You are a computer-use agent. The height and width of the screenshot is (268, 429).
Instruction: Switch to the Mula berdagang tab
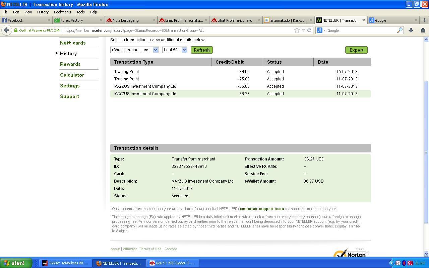tap(131, 20)
